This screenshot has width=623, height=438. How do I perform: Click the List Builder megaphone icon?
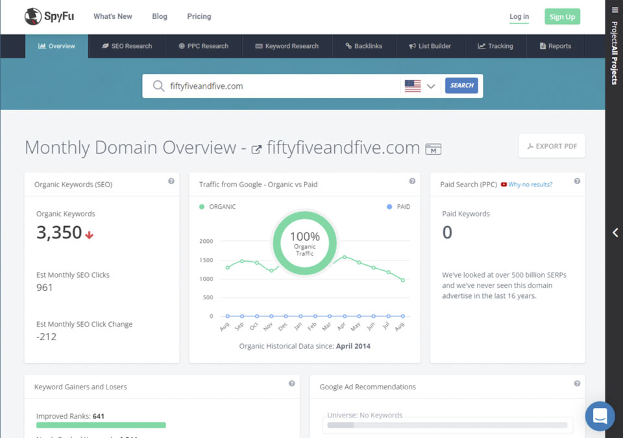(x=413, y=46)
